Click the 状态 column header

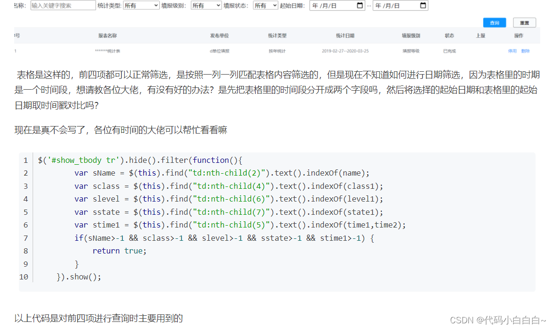pyautogui.click(x=449, y=35)
